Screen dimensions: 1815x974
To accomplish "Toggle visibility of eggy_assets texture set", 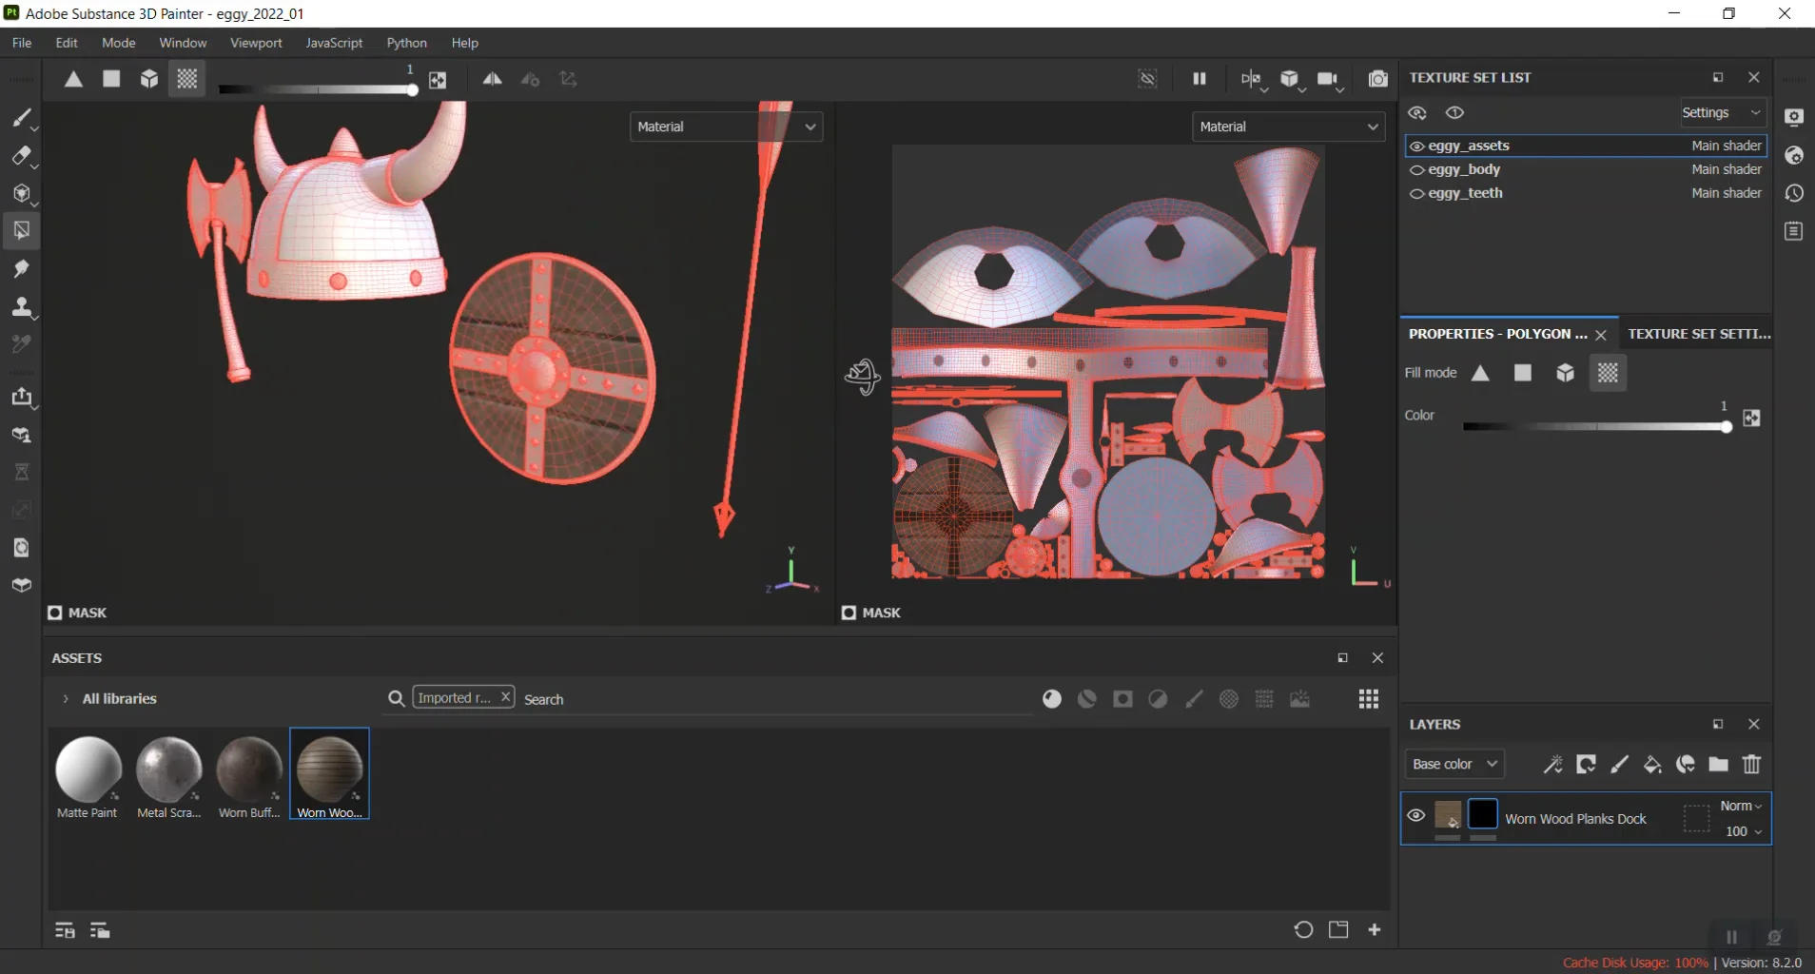I will 1416,146.
